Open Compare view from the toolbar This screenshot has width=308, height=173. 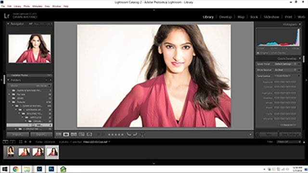(74, 135)
